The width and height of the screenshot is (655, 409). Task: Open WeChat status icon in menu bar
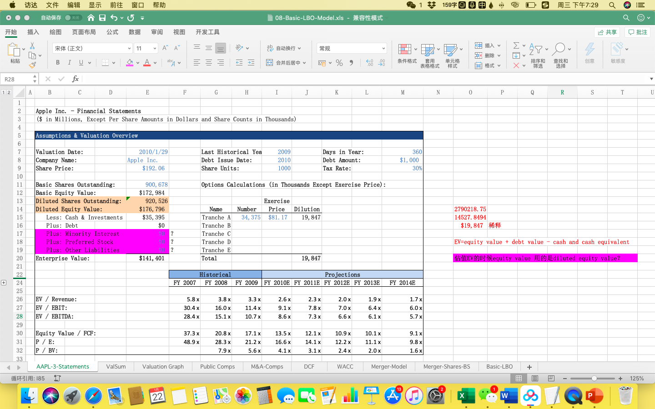tap(411, 5)
